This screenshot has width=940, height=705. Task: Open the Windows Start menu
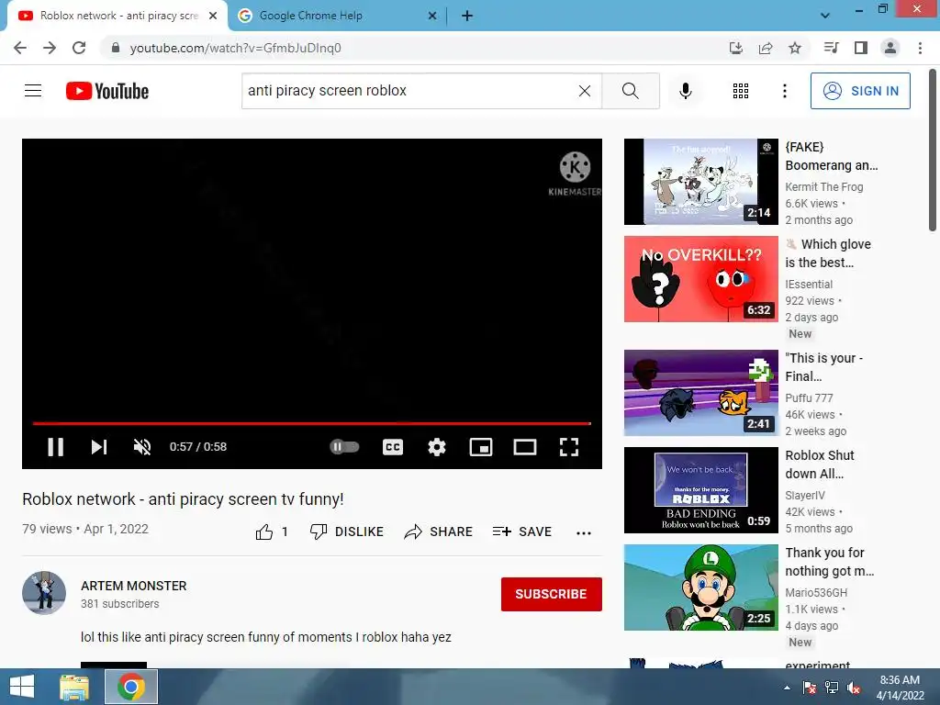point(22,687)
